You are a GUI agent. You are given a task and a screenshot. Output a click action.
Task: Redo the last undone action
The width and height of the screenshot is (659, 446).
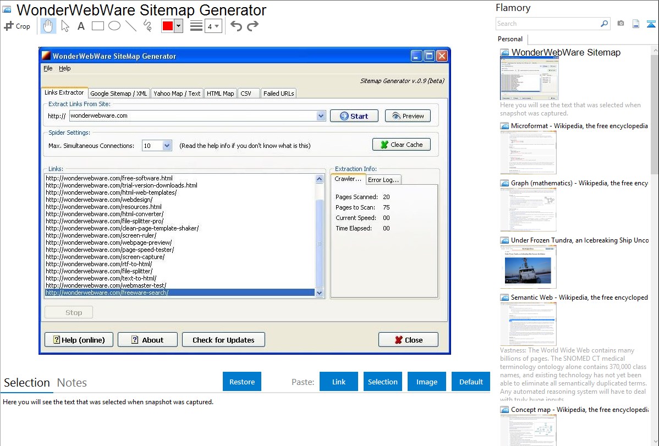coord(252,26)
